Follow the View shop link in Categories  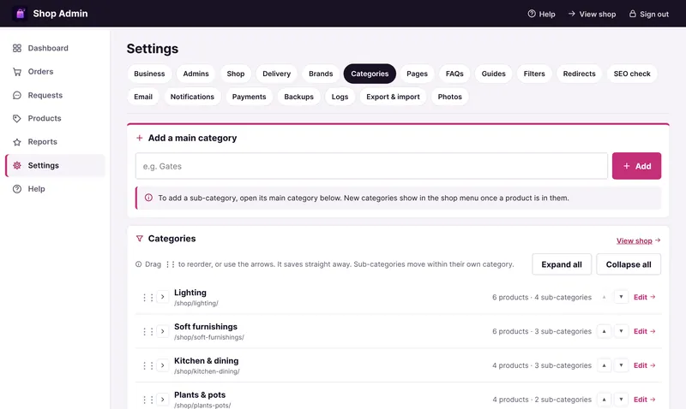pos(638,240)
